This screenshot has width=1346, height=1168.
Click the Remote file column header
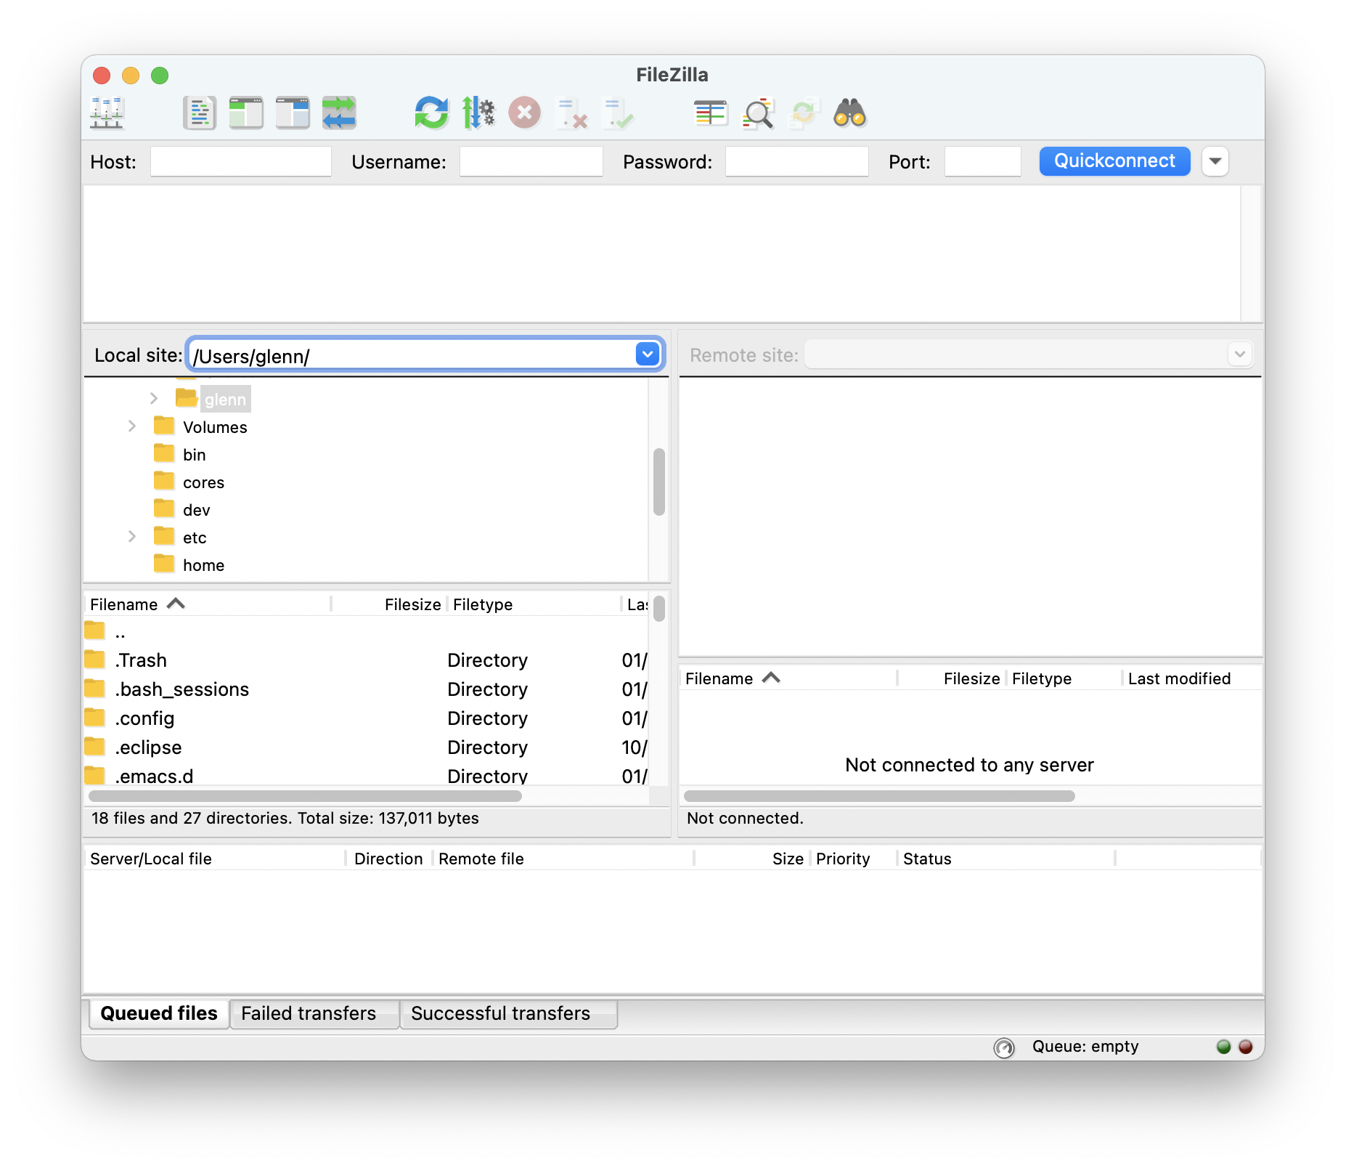point(563,859)
